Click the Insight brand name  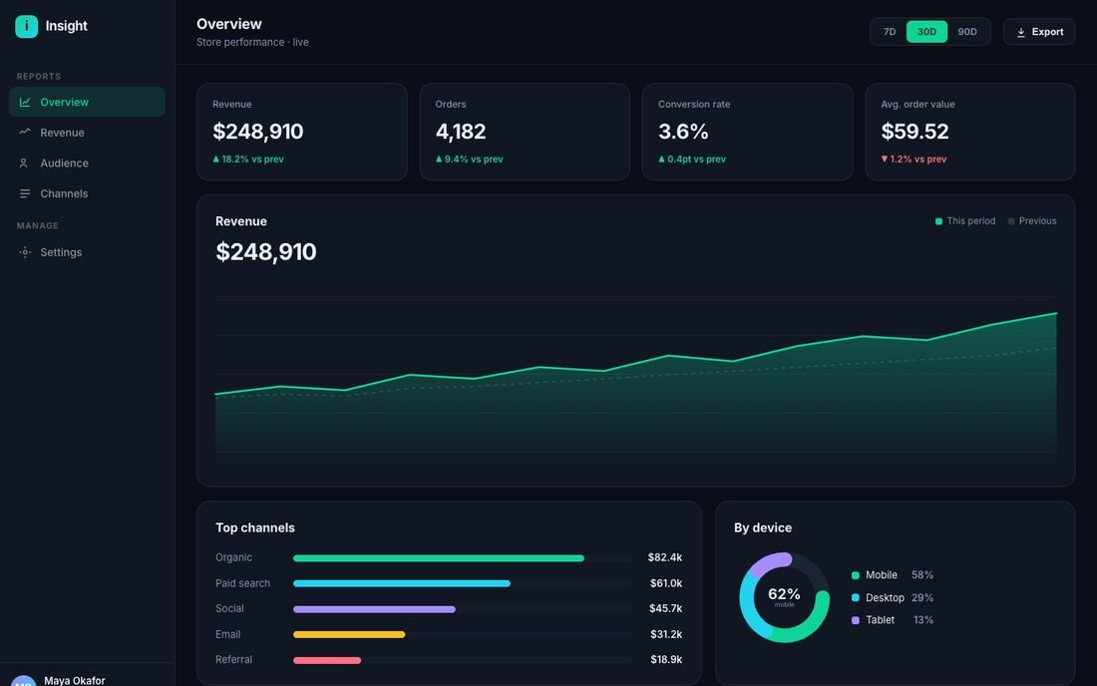(67, 26)
